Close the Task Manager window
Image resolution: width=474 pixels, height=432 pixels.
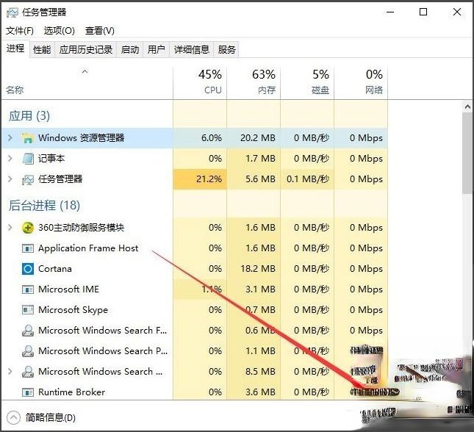[457, 12]
